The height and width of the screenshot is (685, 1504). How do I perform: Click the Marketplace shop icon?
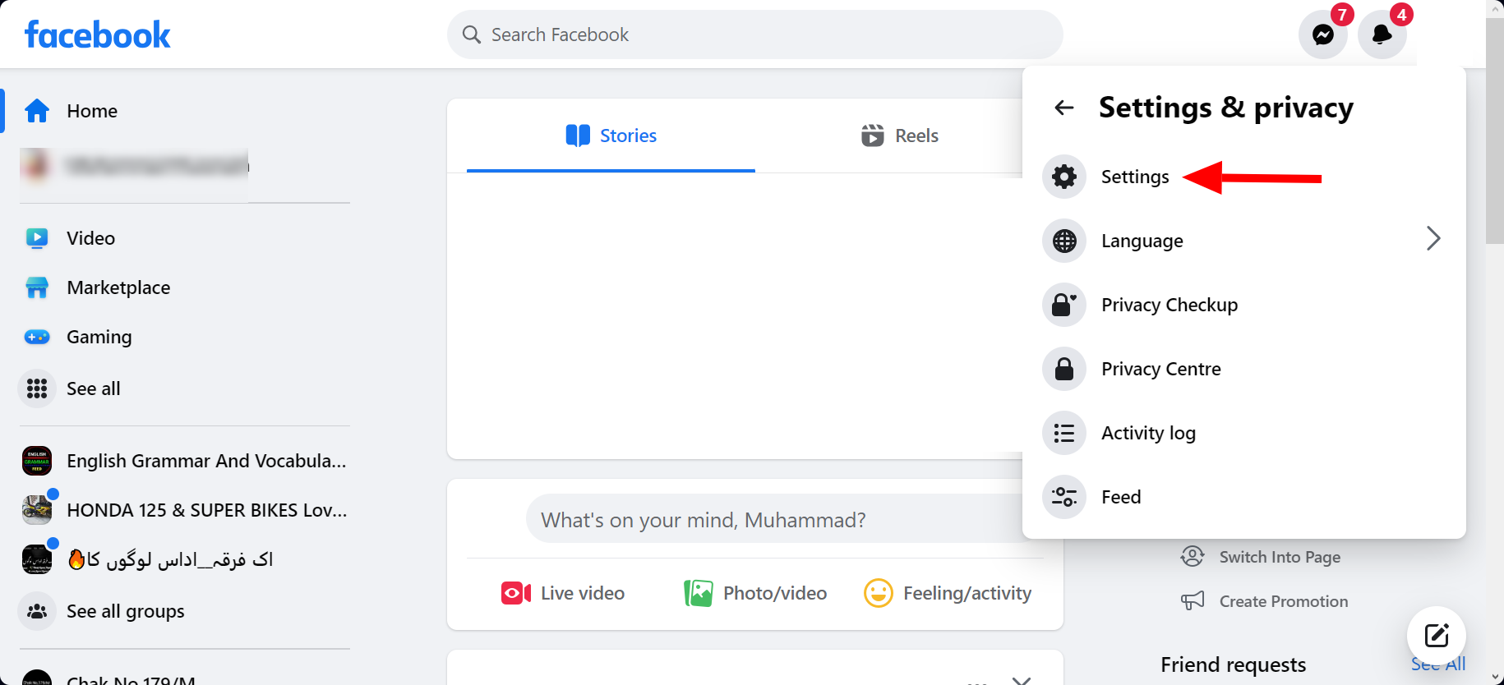[37, 287]
